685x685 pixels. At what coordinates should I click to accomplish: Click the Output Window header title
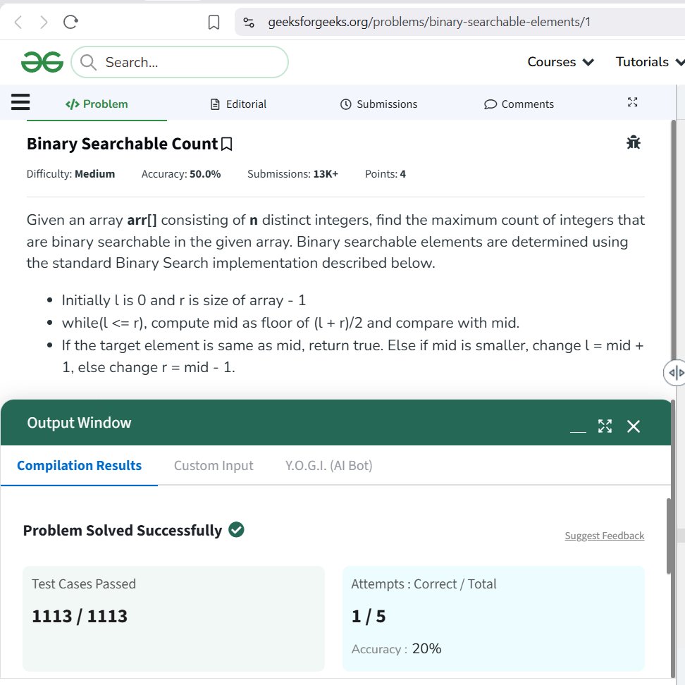click(79, 423)
